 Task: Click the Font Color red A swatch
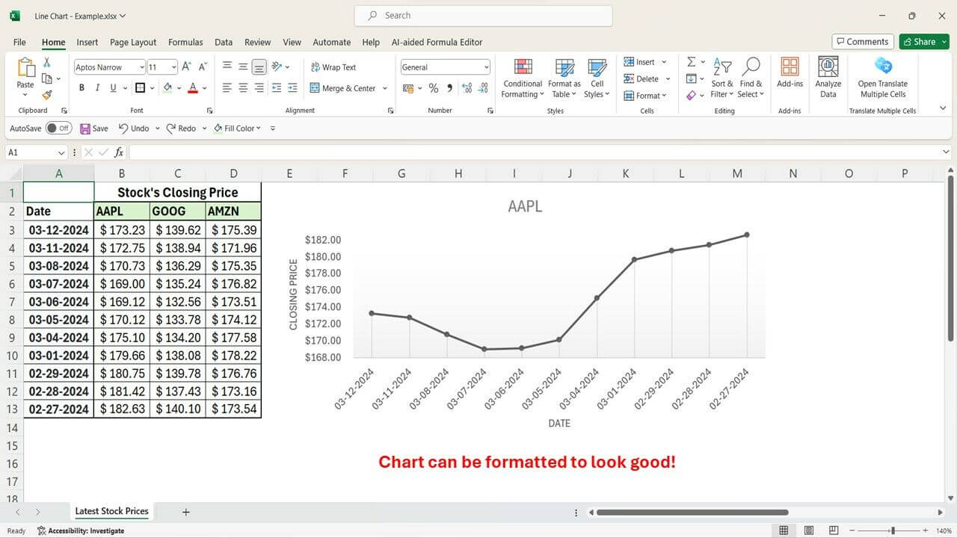click(x=193, y=88)
